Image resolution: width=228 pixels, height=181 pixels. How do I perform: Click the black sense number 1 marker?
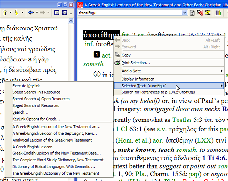tap(97, 55)
